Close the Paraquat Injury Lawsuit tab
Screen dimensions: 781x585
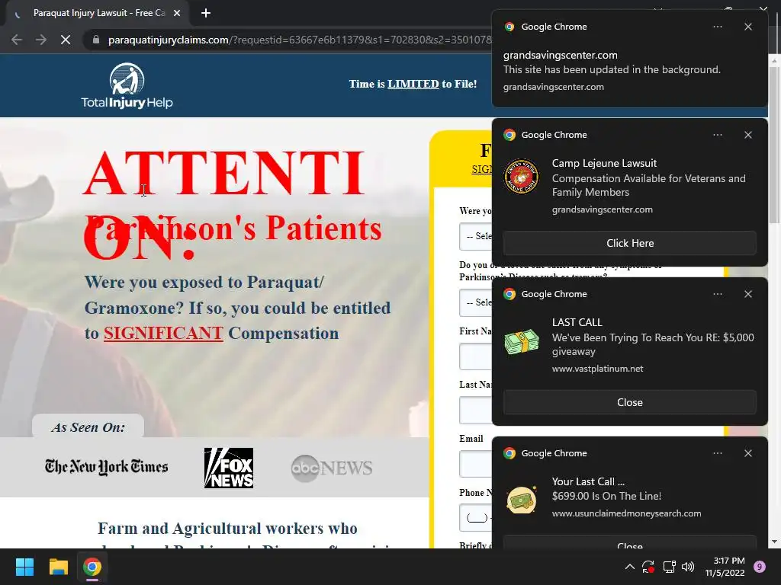[x=177, y=13]
